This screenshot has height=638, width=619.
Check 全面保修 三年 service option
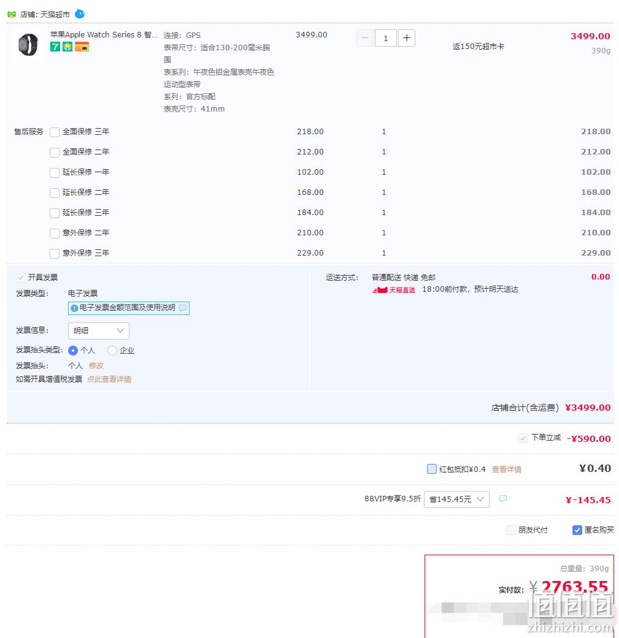tap(55, 132)
